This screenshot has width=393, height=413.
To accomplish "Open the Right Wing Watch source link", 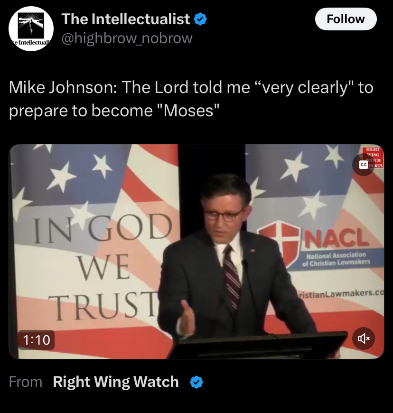I will point(116,382).
